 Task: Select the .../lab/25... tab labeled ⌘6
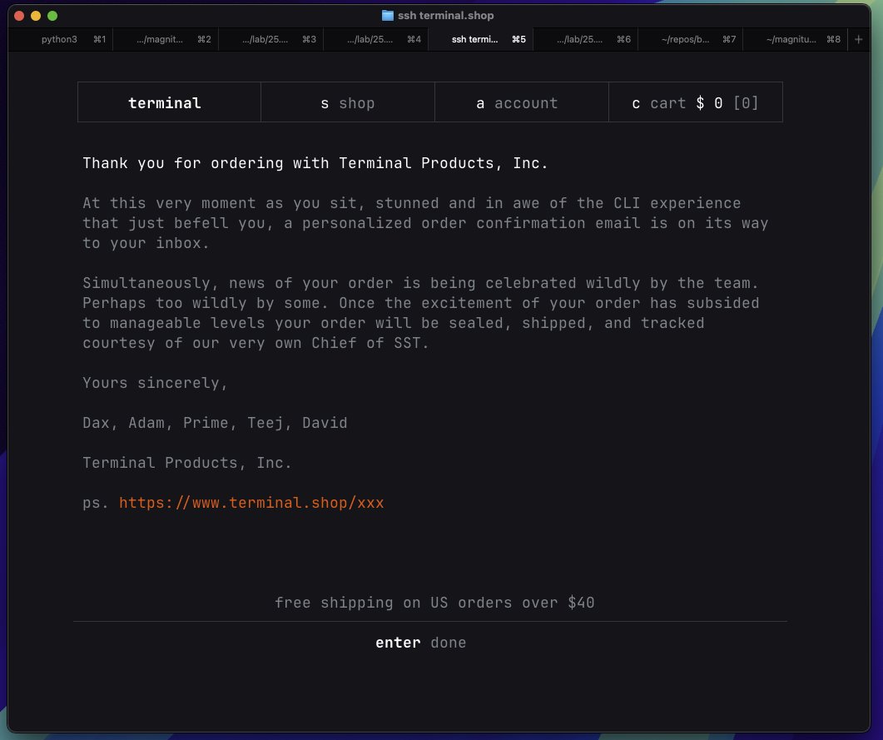click(585, 39)
